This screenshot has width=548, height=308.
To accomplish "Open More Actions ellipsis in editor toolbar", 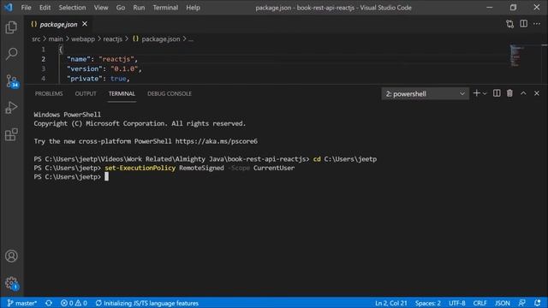I will [537, 24].
